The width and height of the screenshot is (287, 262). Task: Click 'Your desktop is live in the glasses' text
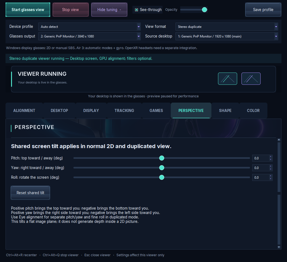(x=42, y=82)
